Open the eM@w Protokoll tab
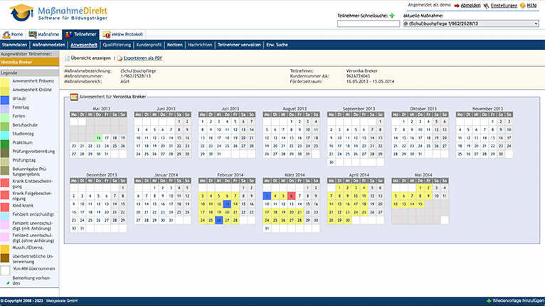Screen dimensions: 545x306 (x=122, y=34)
